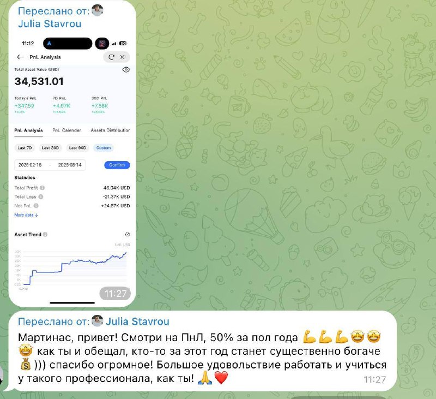Open the share icon on Asset Trend
Viewport: 436px width, 399px height.
[128, 235]
